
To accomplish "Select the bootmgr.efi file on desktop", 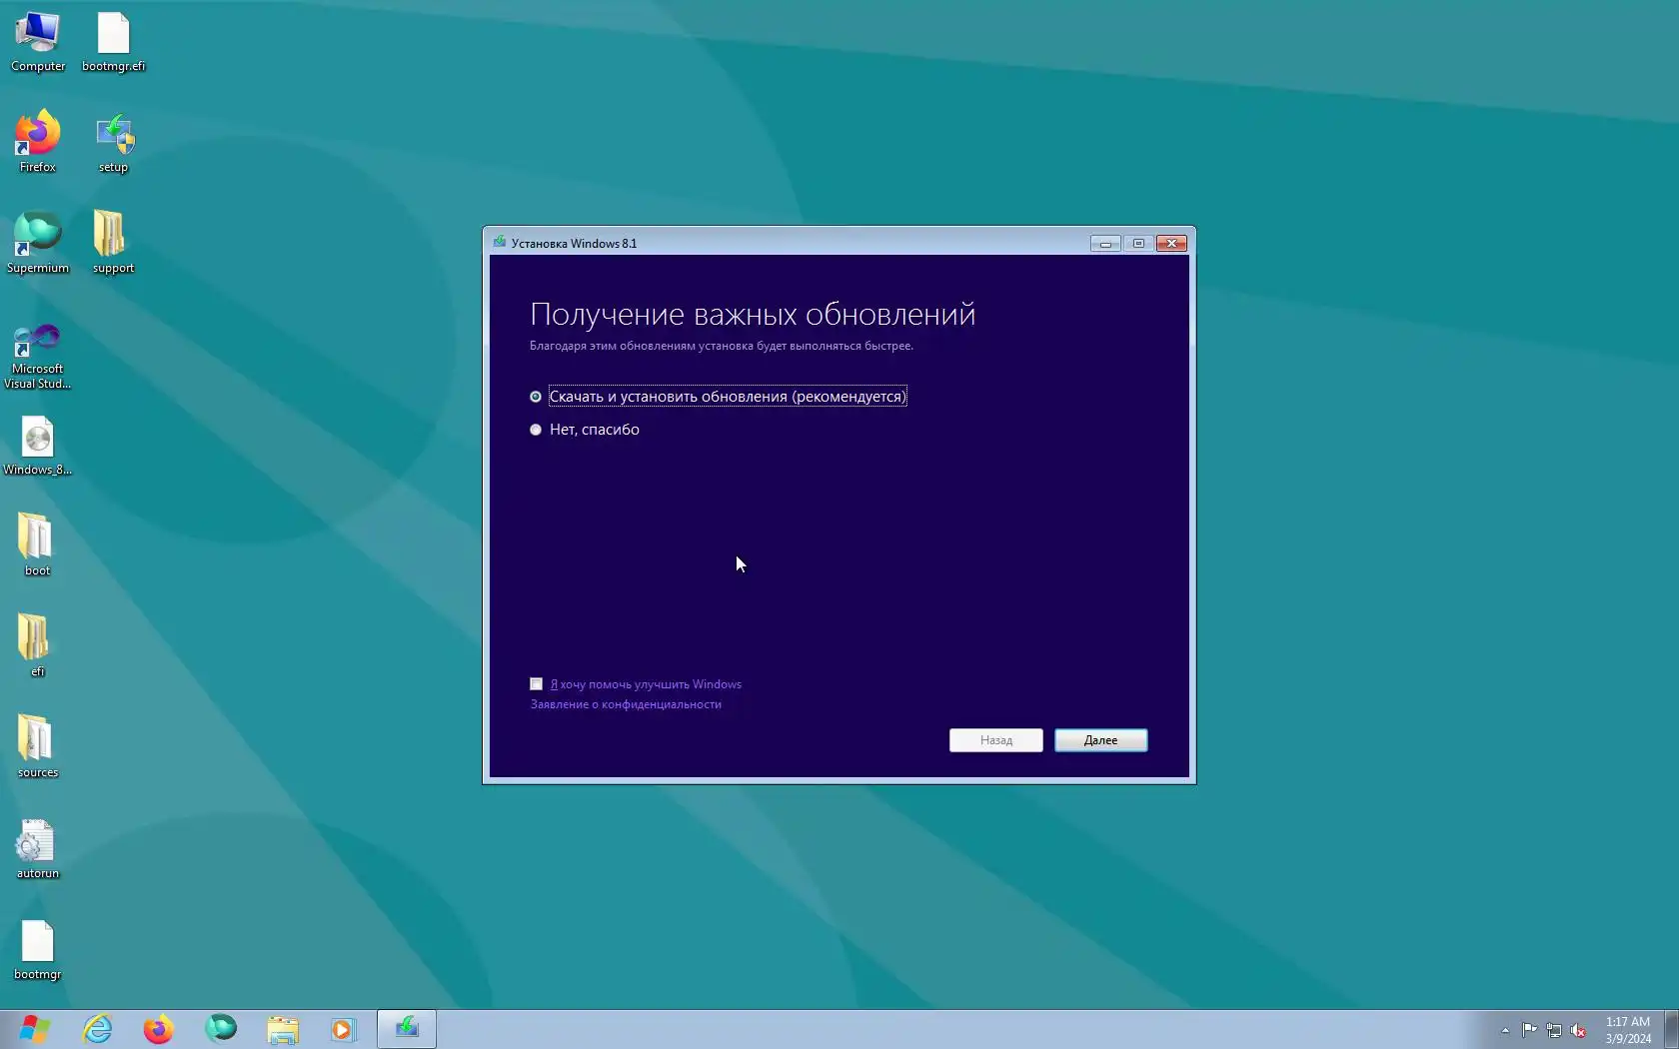I will click(113, 42).
